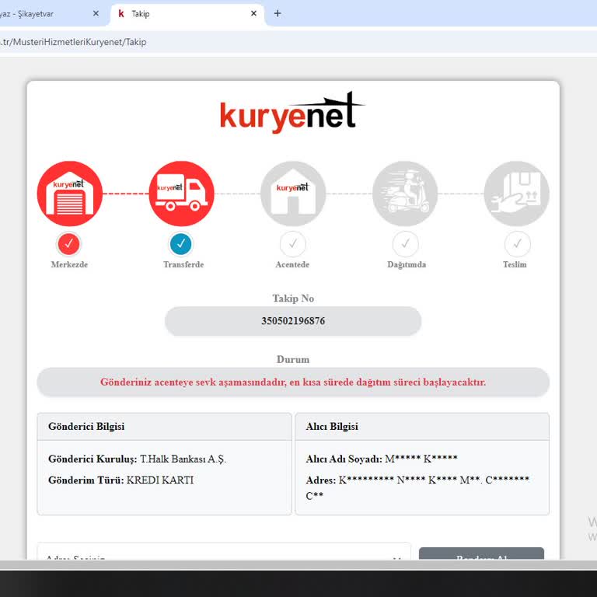This screenshot has width=597, height=597.
Task: Click the Merkezde stage label
Action: tap(69, 264)
